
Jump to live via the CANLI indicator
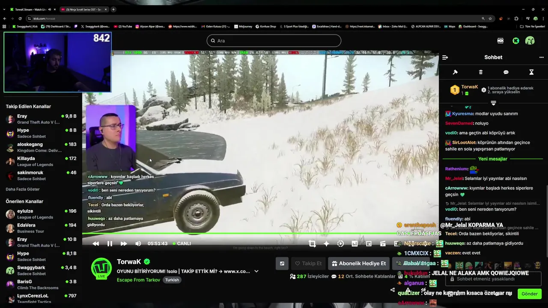[182, 243]
